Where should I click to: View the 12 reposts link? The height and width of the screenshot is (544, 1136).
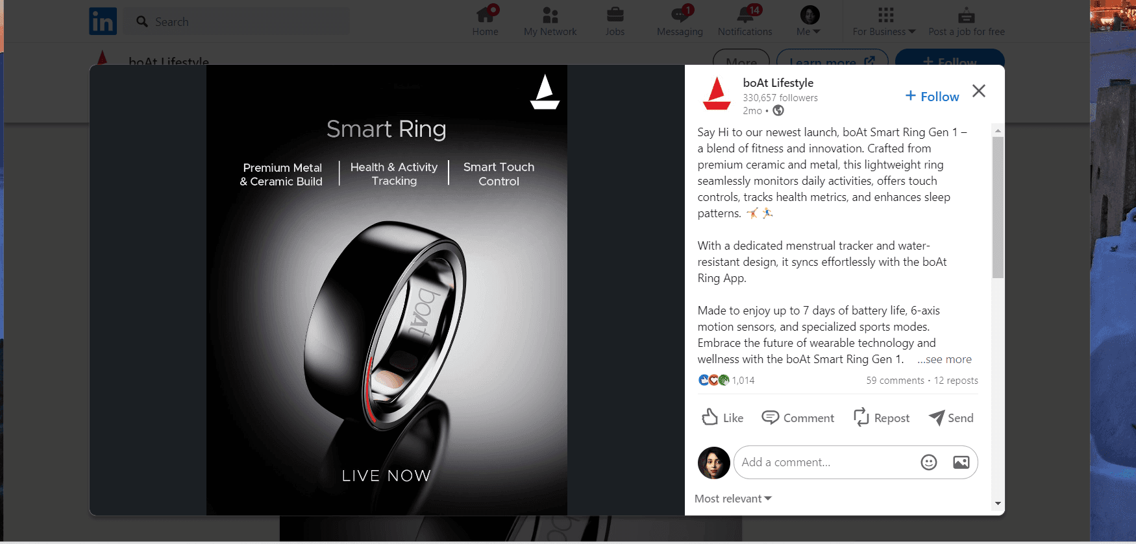coord(956,381)
